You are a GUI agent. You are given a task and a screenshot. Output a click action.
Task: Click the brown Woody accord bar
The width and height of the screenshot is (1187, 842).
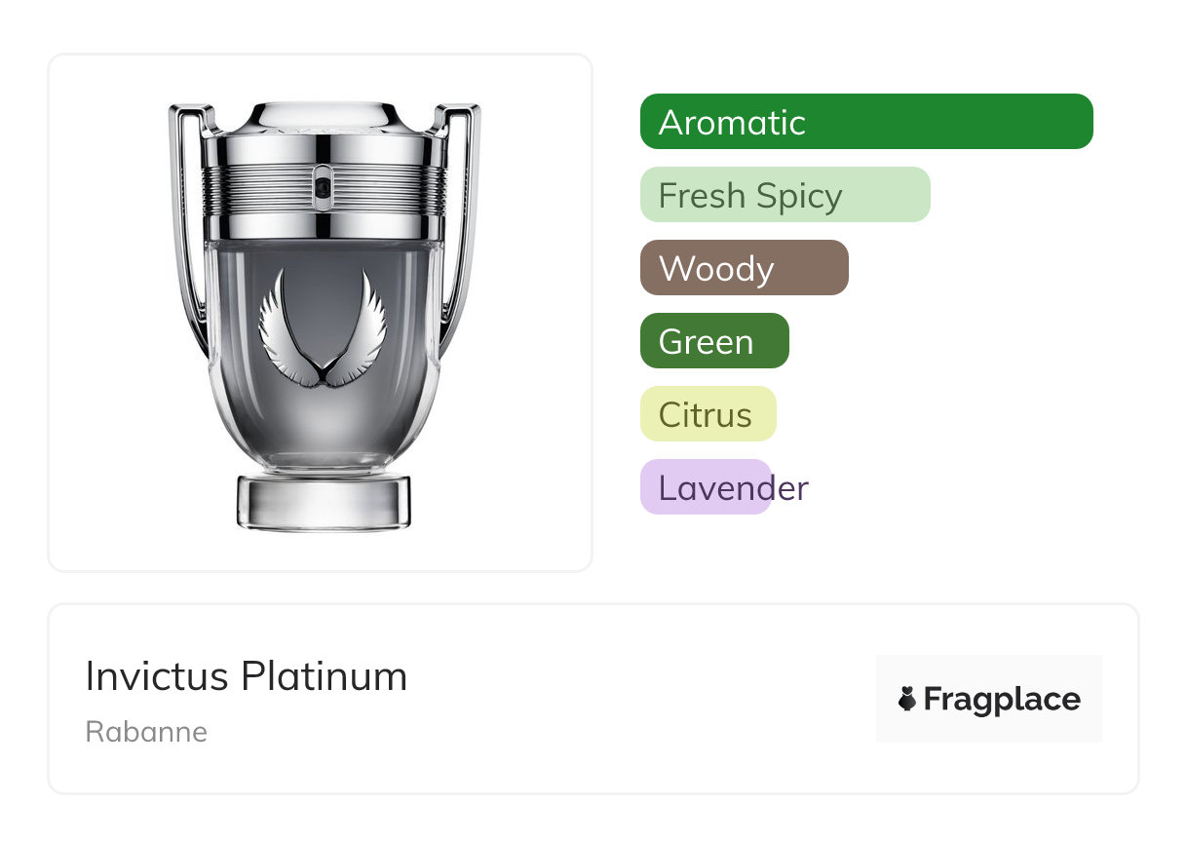click(744, 268)
